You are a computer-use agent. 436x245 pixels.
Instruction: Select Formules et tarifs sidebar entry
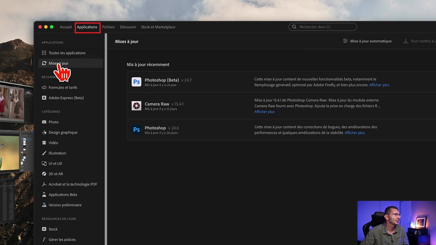point(71,87)
